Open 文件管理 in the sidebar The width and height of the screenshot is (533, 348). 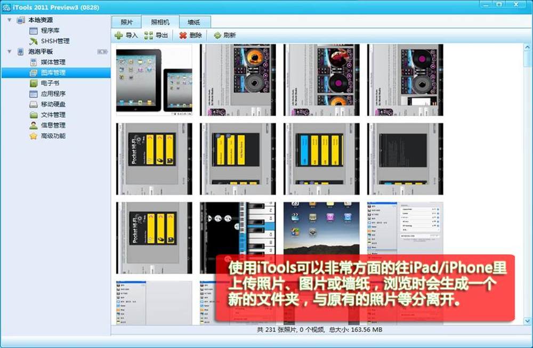(53, 115)
